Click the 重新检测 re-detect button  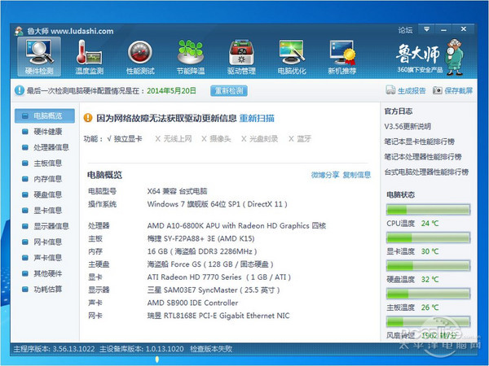[229, 91]
